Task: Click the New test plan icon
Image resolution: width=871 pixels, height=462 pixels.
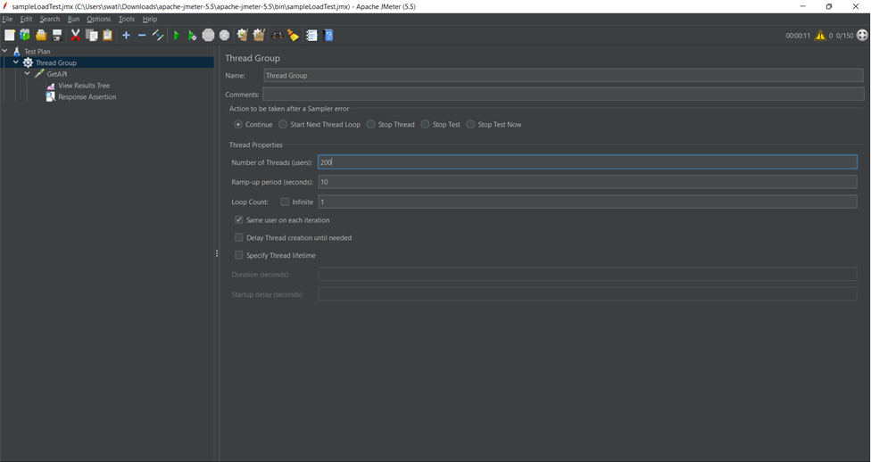Action: [x=10, y=35]
